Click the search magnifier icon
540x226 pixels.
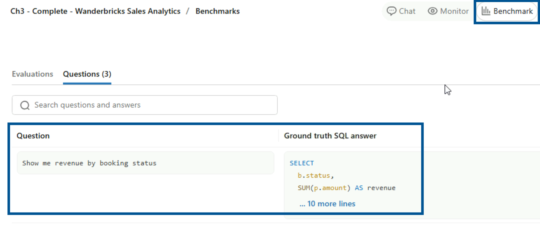(x=25, y=105)
